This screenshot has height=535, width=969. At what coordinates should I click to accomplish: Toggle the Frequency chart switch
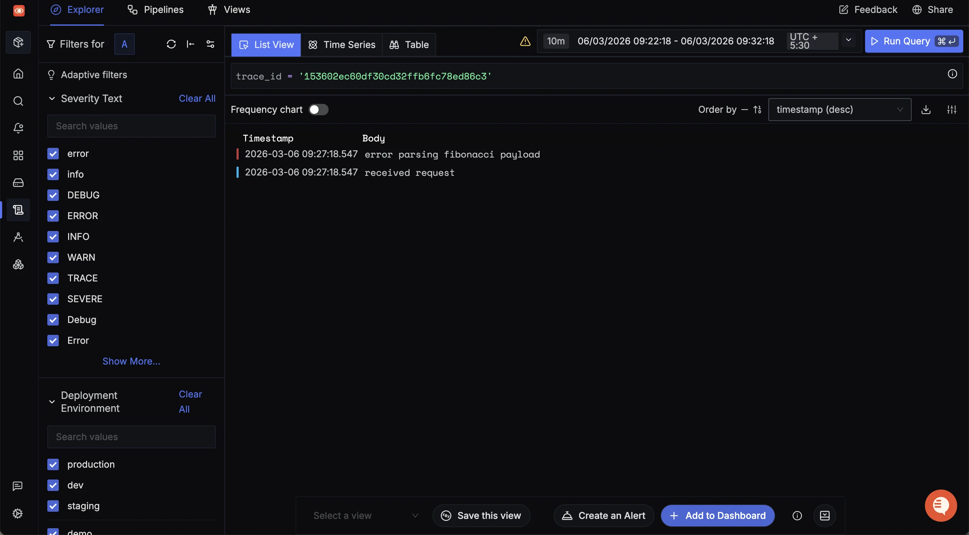318,110
